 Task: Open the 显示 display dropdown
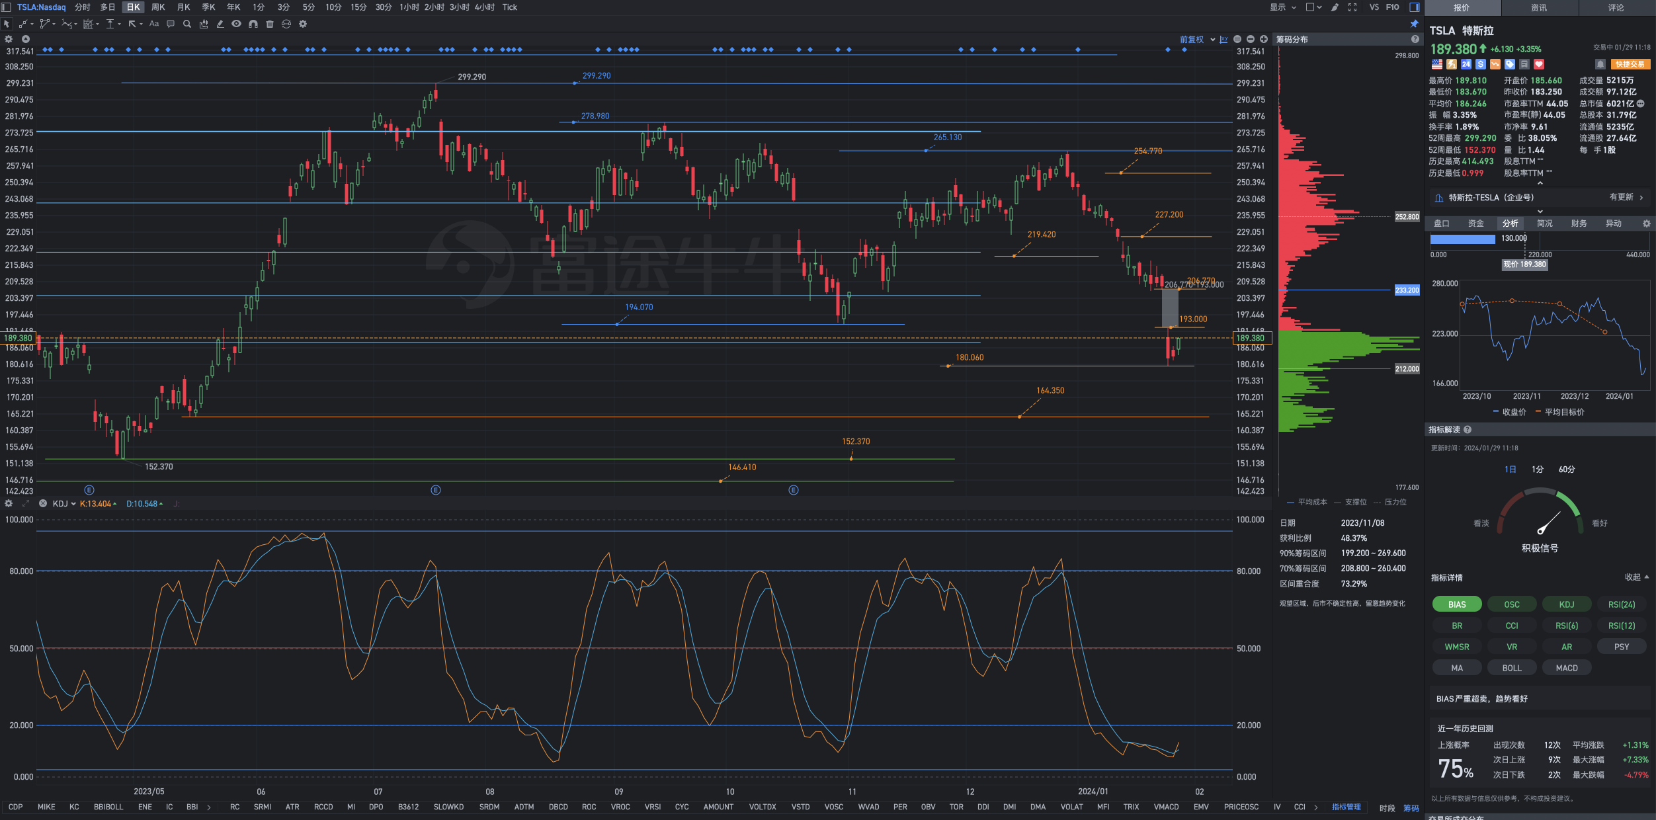pyautogui.click(x=1282, y=7)
